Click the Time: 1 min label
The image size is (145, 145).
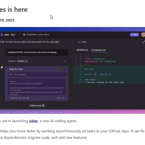click(60, 98)
